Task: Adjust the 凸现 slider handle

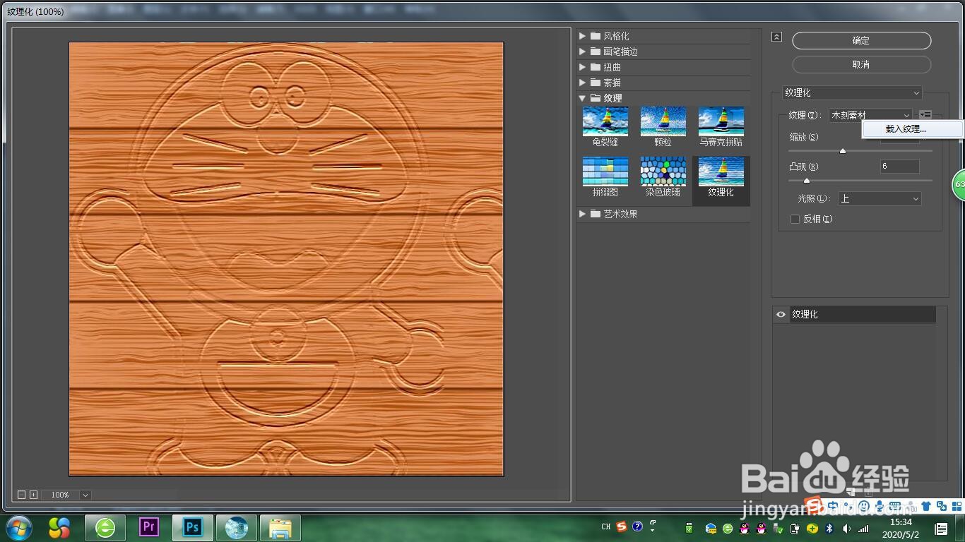Action: point(806,180)
